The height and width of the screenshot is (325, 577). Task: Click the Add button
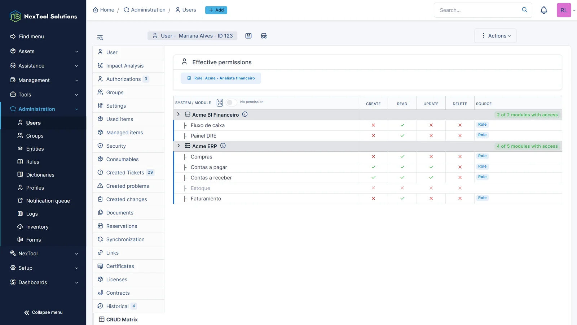(216, 10)
